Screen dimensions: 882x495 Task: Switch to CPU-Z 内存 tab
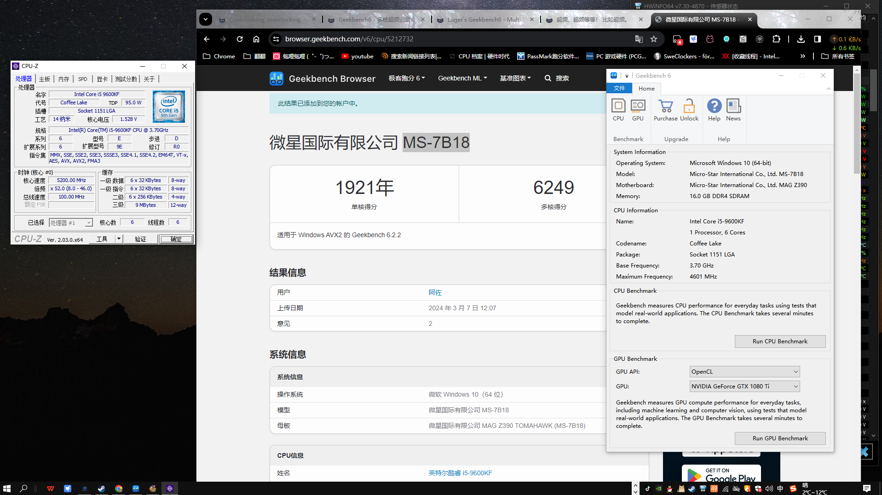click(x=64, y=79)
